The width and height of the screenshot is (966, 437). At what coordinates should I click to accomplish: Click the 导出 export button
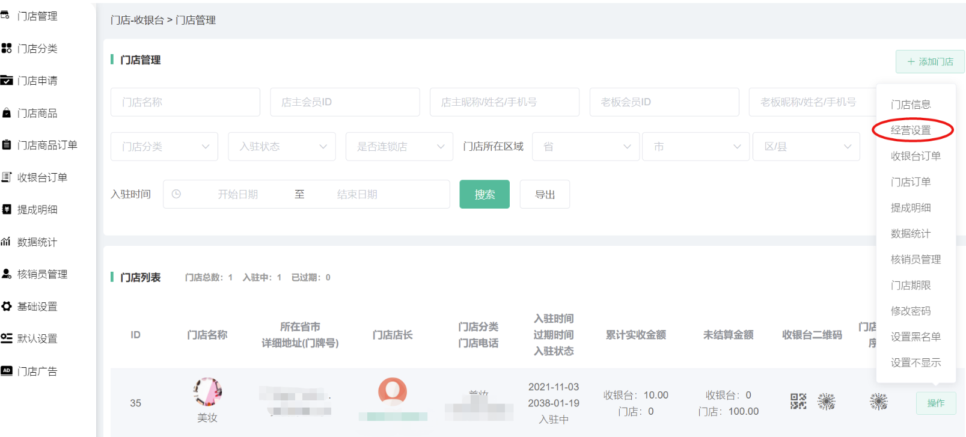pos(545,195)
